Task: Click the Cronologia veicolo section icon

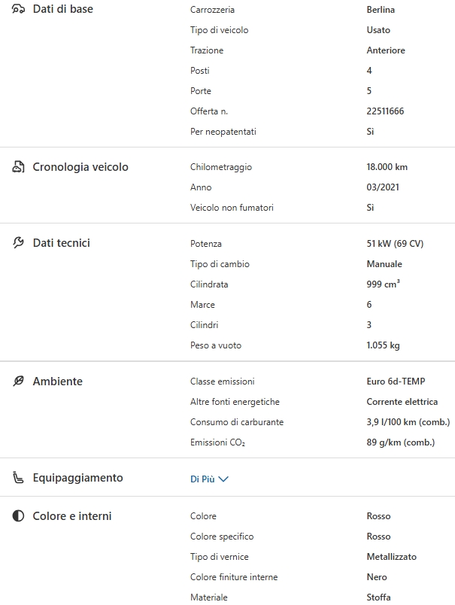Action: pyautogui.click(x=19, y=167)
